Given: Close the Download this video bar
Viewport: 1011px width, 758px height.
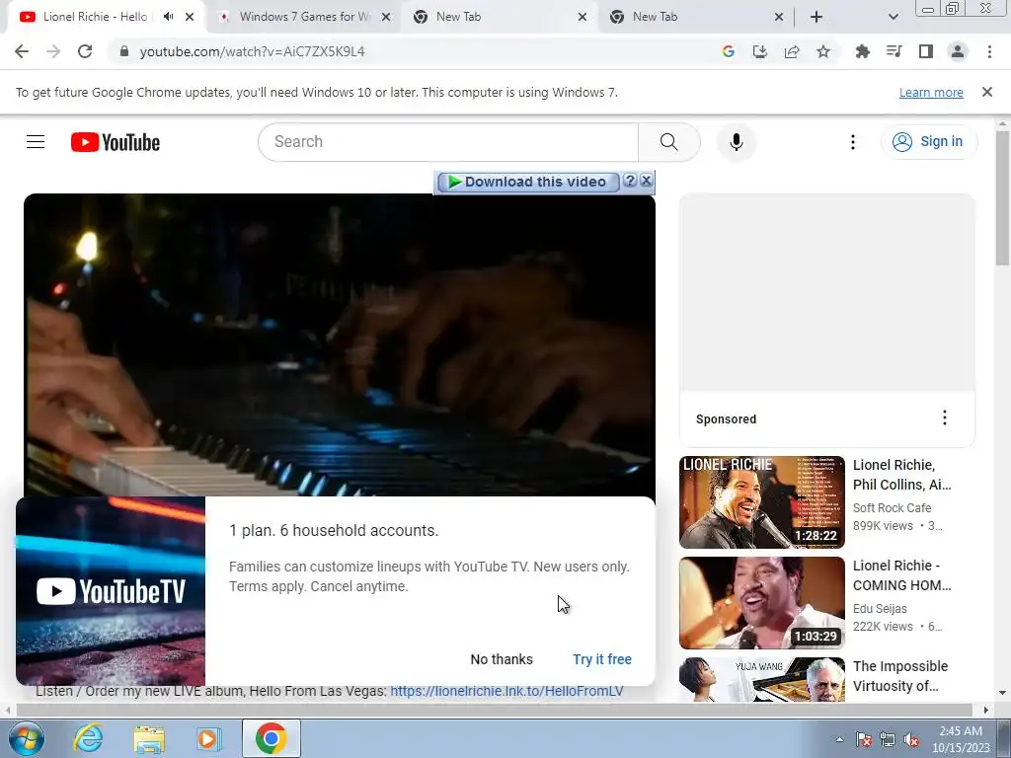Looking at the screenshot, I should click(646, 181).
